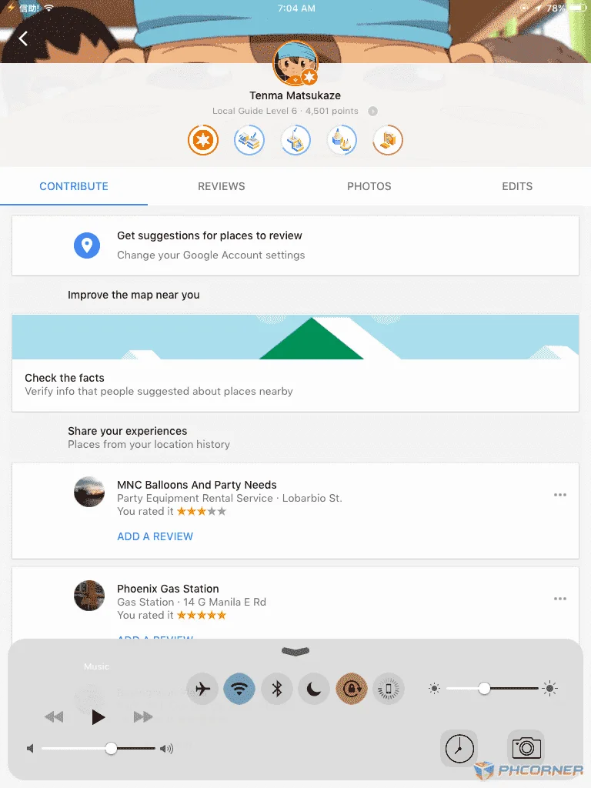View the second badge, reviews badge
Screen dimensions: 591x788
249,140
